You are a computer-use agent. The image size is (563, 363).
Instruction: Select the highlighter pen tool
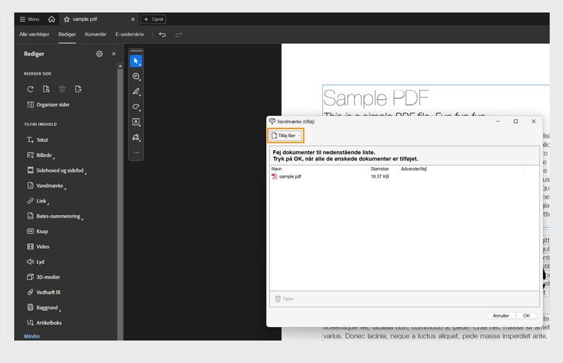[136, 92]
